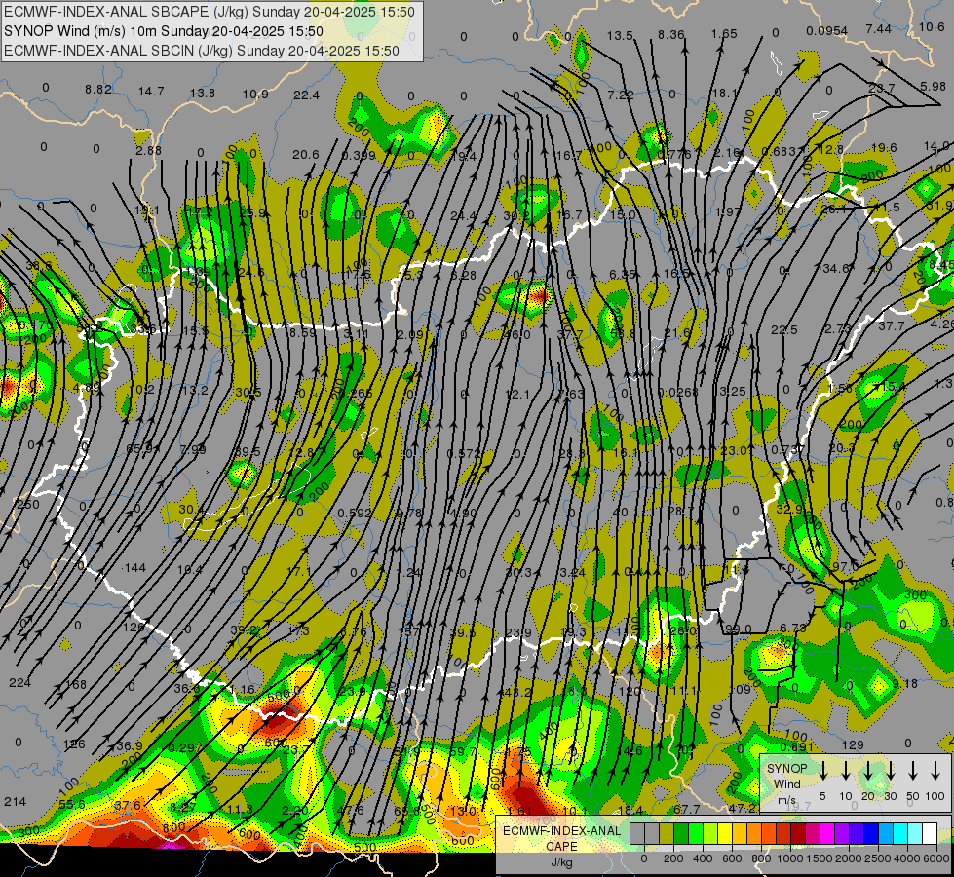Click the 1500 tick label in CAPE legend
Screen dimensions: 954x877
(x=820, y=858)
